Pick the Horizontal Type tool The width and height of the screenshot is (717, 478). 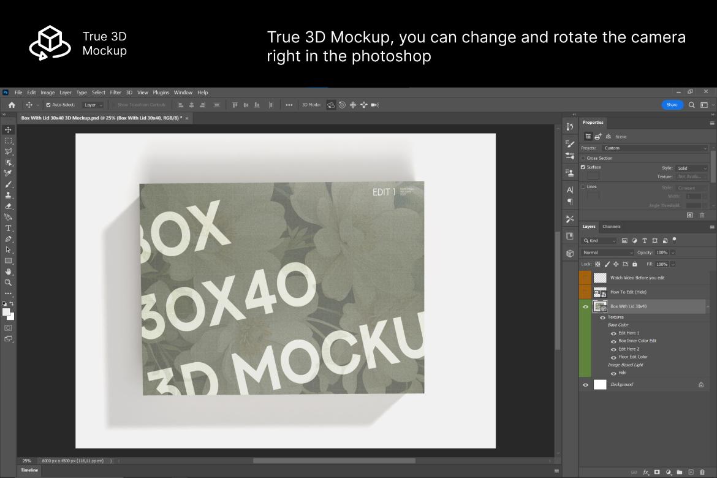click(x=8, y=228)
